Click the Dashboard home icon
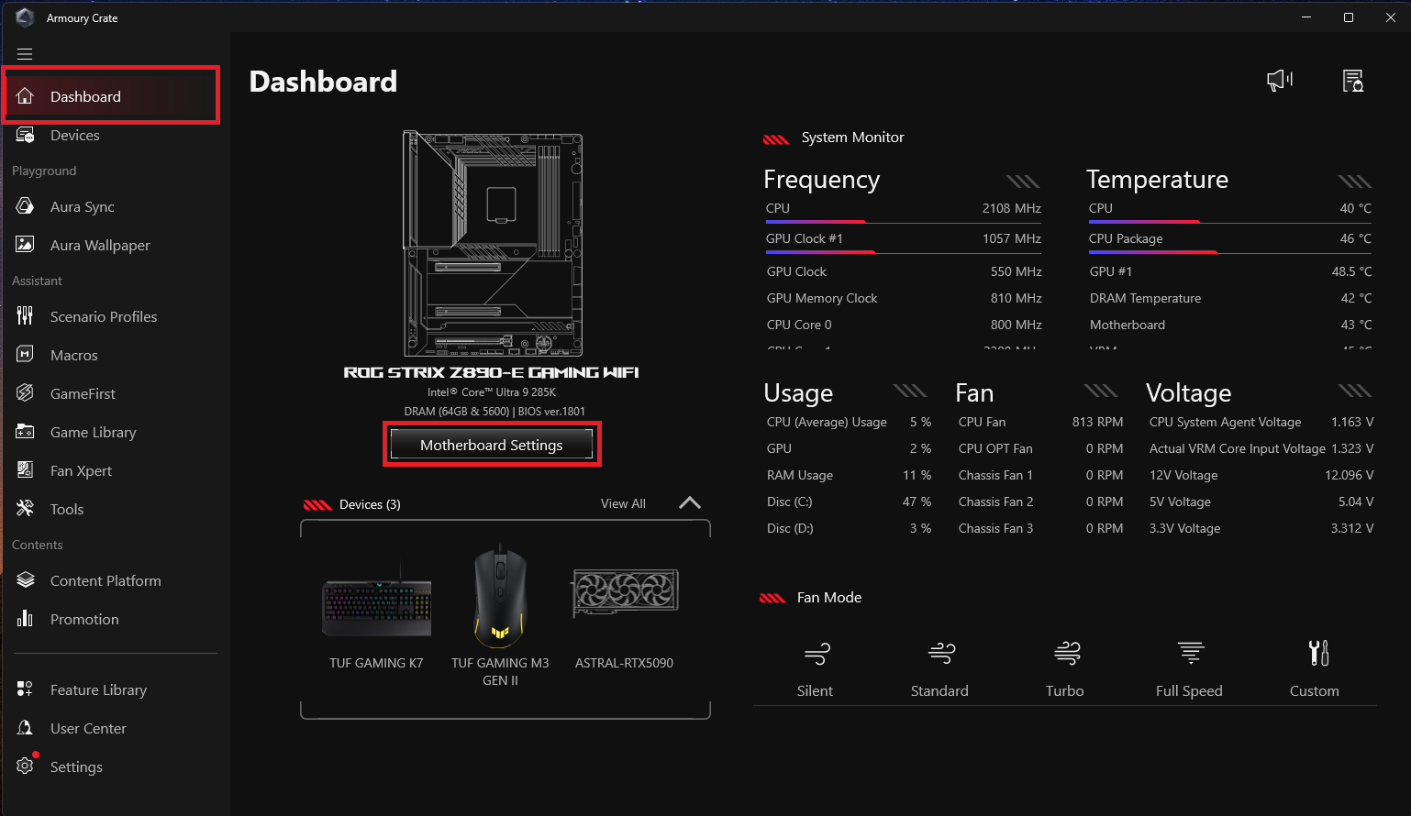Image resolution: width=1411 pixels, height=816 pixels. click(25, 96)
